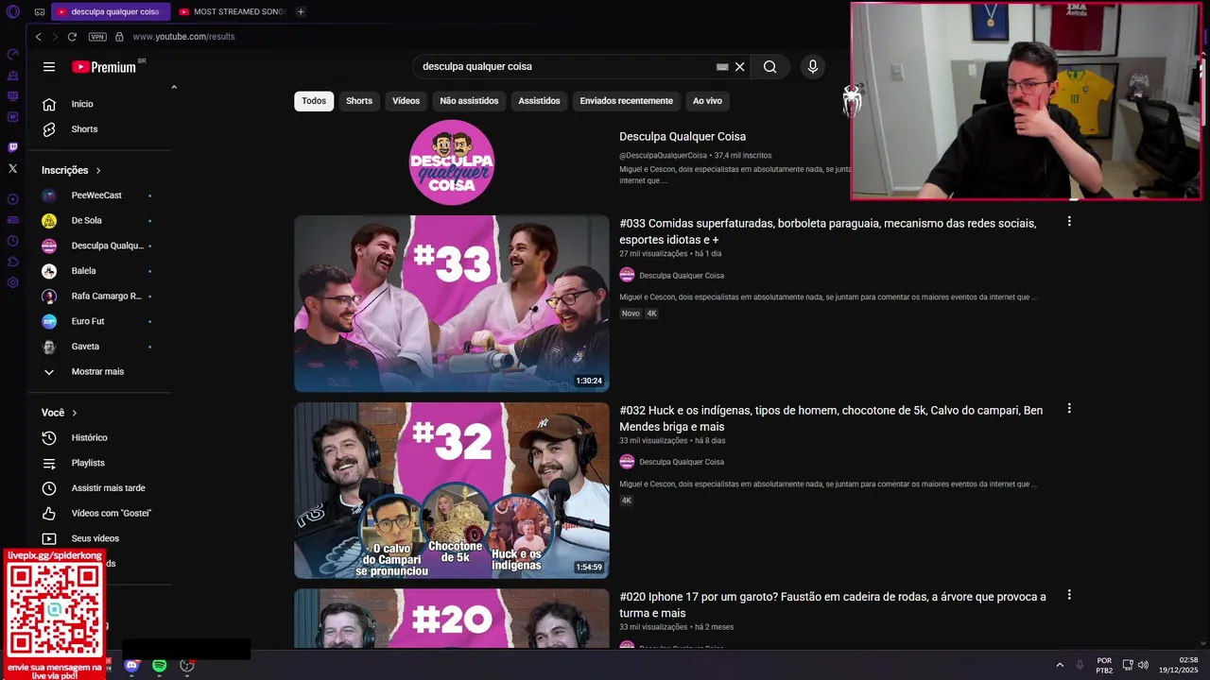Open more options for episode #033 video
Screen dimensions: 1210x680
coord(1069,221)
